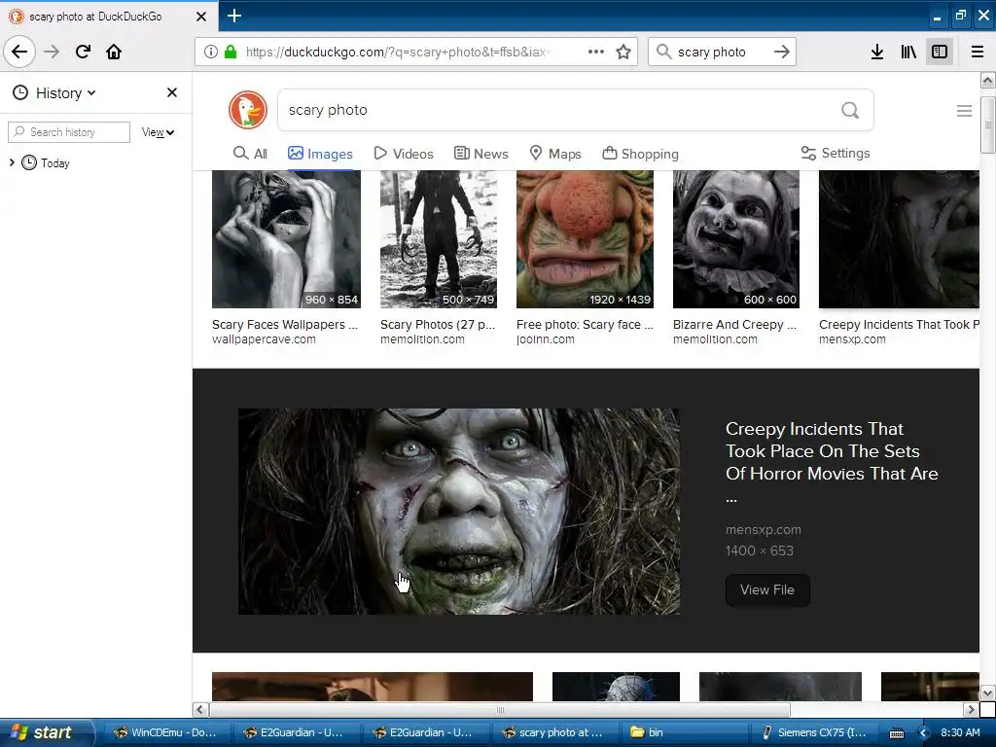This screenshot has height=747, width=996.
Task: Click the DuckDuckGo duck logo
Action: click(x=248, y=110)
